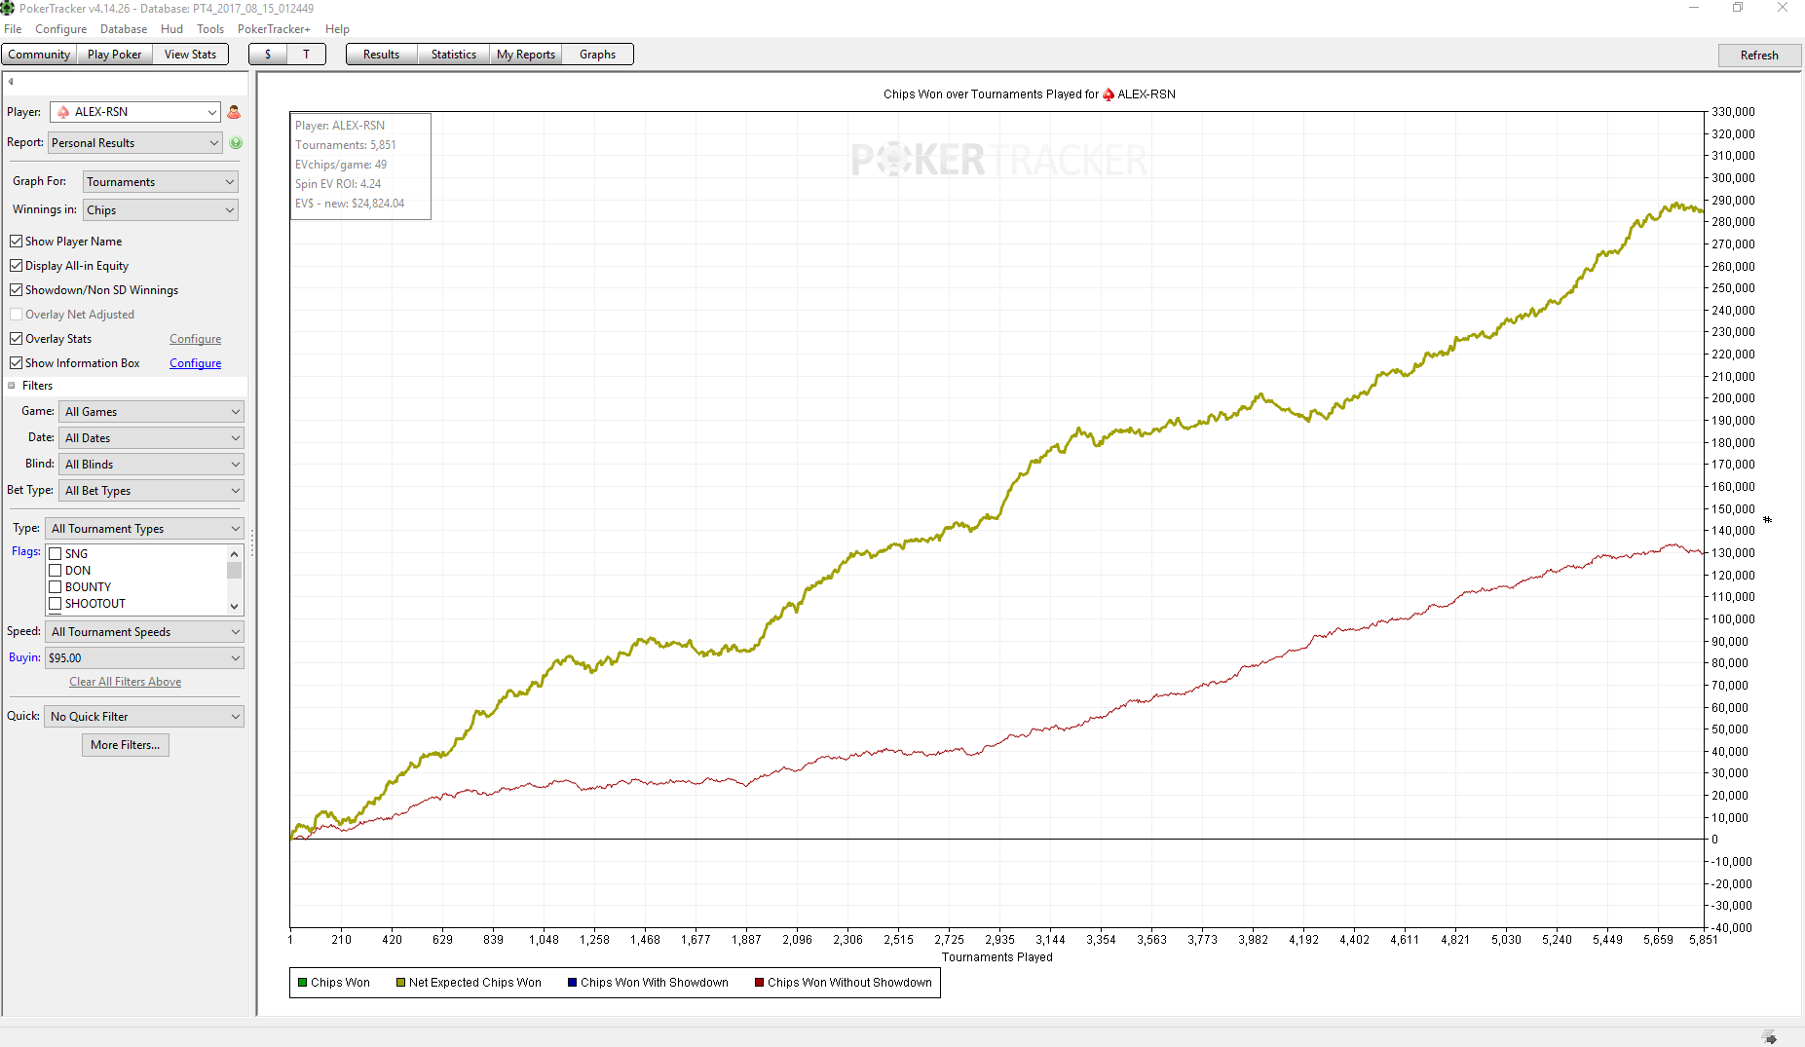The image size is (1805, 1047).
Task: Select the View Stats tab
Action: click(x=190, y=55)
